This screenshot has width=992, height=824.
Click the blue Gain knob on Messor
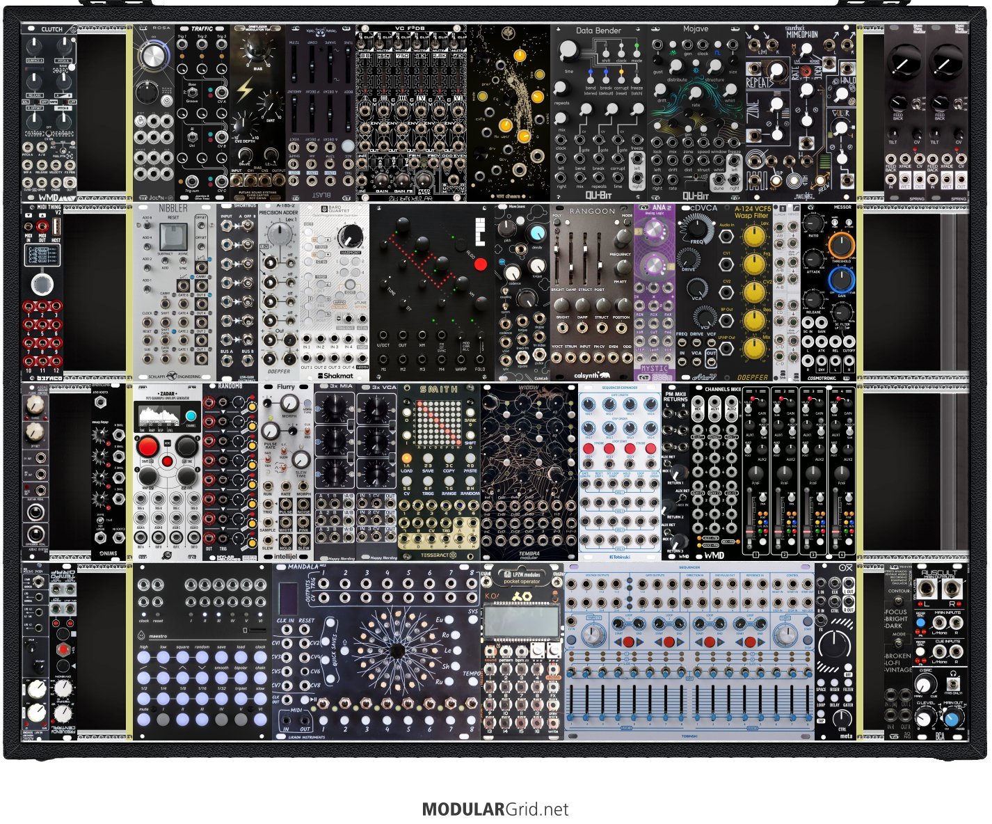(x=841, y=280)
